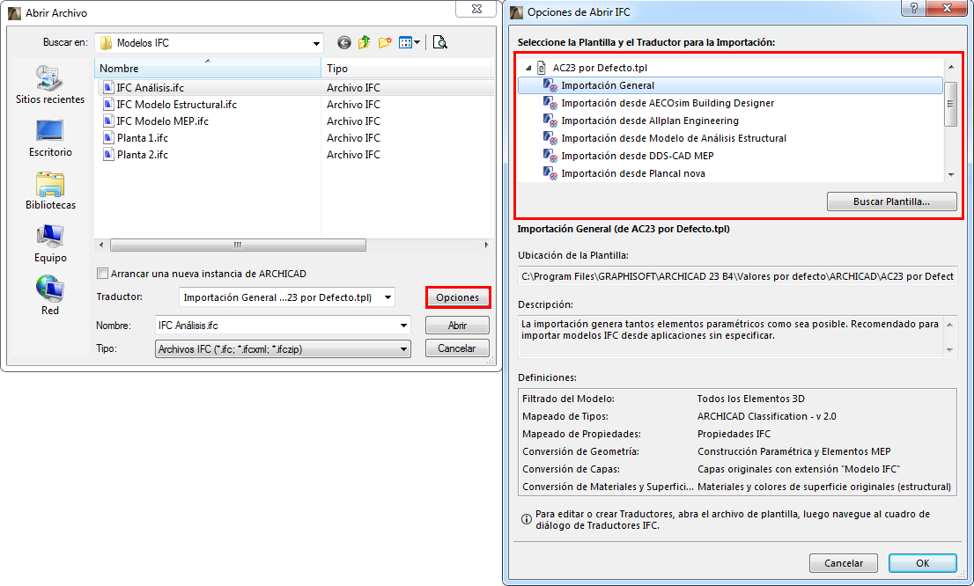This screenshot has width=974, height=586.
Task: Sort files by the Nombre column header
Action: [208, 69]
